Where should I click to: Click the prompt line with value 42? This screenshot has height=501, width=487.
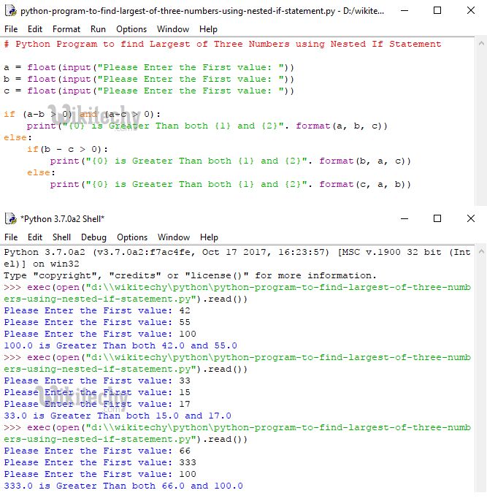tap(97, 310)
